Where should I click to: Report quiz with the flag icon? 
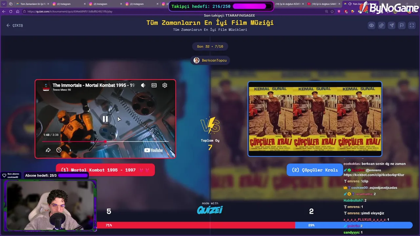402,25
